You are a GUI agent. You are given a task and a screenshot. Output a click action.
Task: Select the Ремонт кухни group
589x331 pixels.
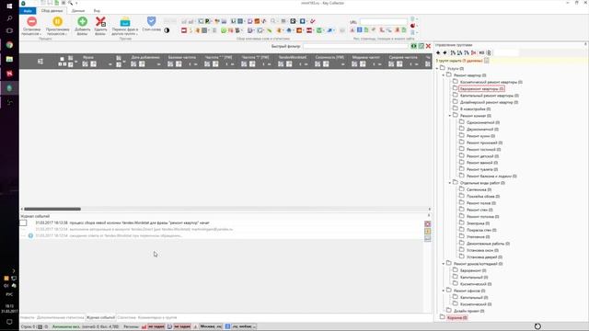tap(480, 136)
